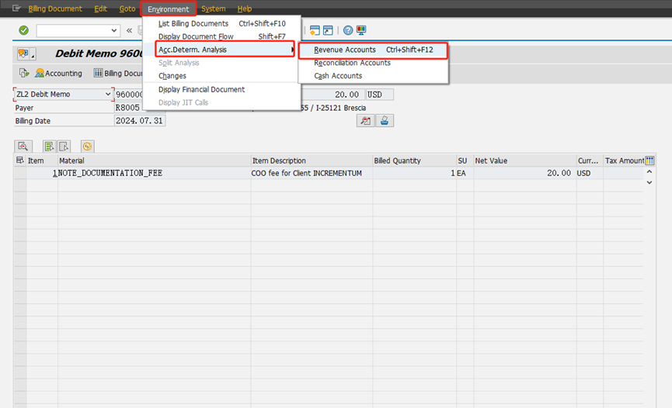The width and height of the screenshot is (672, 408).
Task: Select Revenue Accounts from the submenu
Action: [x=345, y=50]
